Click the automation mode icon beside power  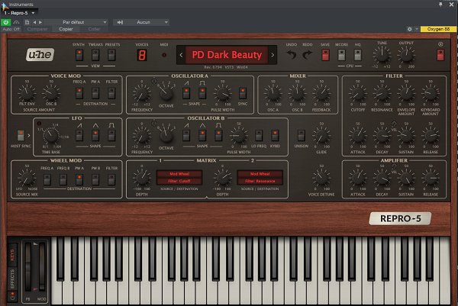point(17,22)
